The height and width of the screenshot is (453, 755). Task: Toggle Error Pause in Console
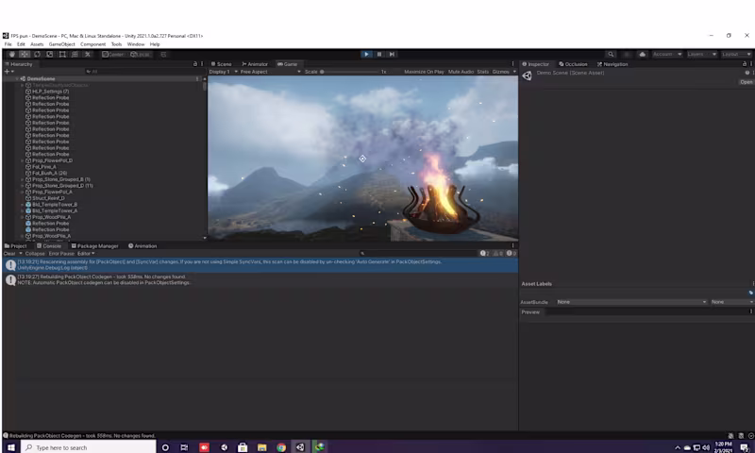pyautogui.click(x=61, y=253)
